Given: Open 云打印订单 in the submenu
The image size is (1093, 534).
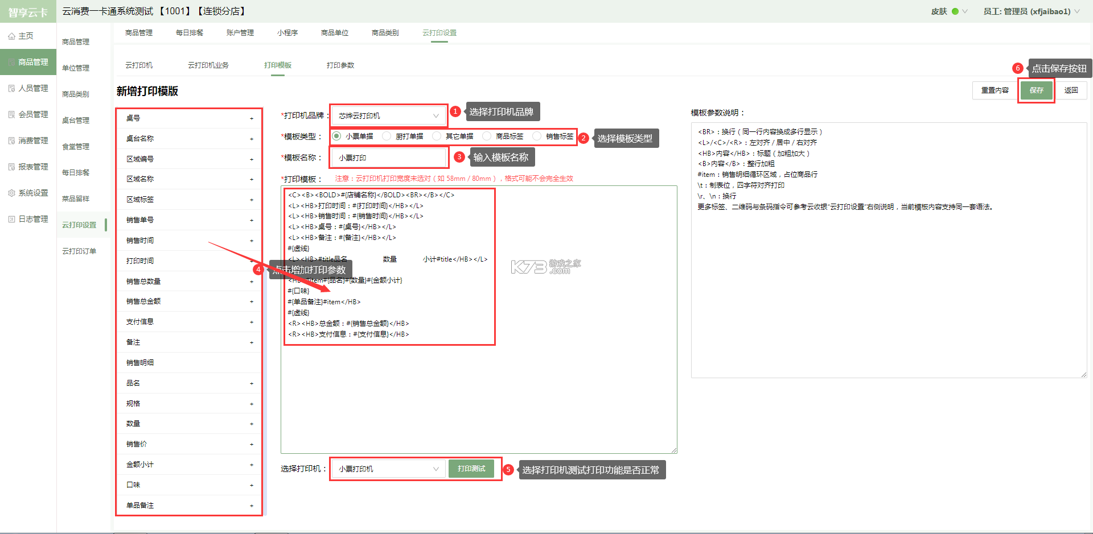Looking at the screenshot, I should tap(79, 251).
